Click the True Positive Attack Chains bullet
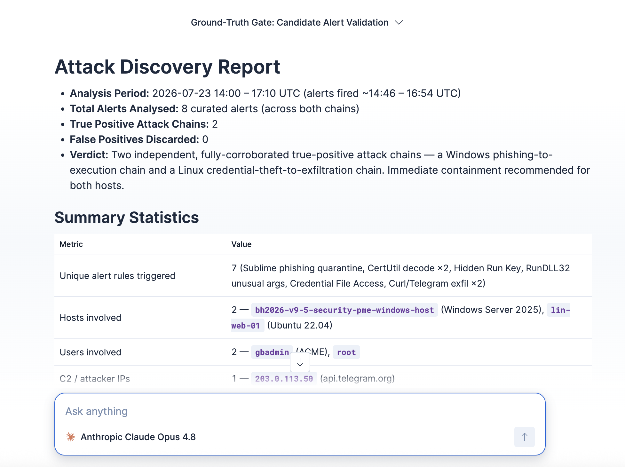Screen dimensions: 625x467 coord(144,124)
